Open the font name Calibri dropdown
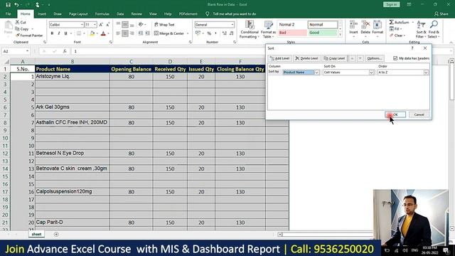The width and height of the screenshot is (455, 256). 82,25
